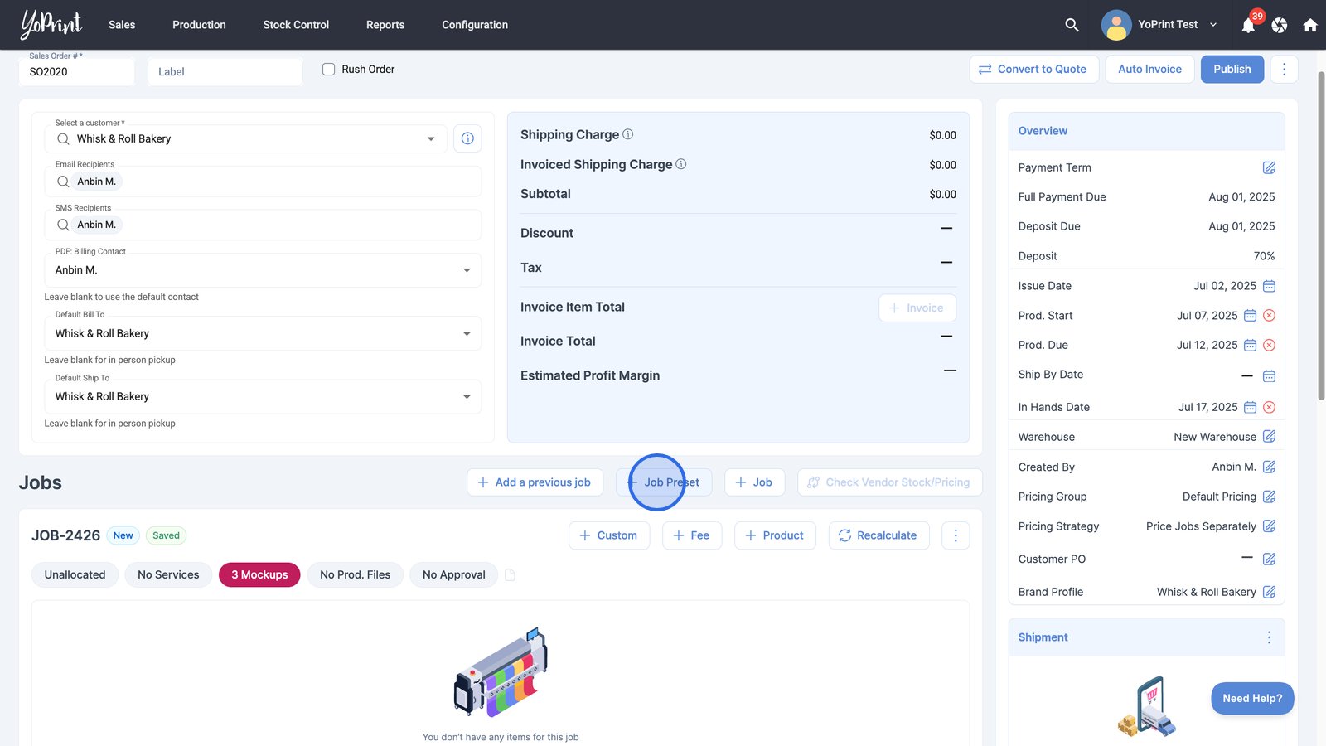This screenshot has height=746, width=1326.
Task: Go to the home icon
Action: pyautogui.click(x=1310, y=25)
